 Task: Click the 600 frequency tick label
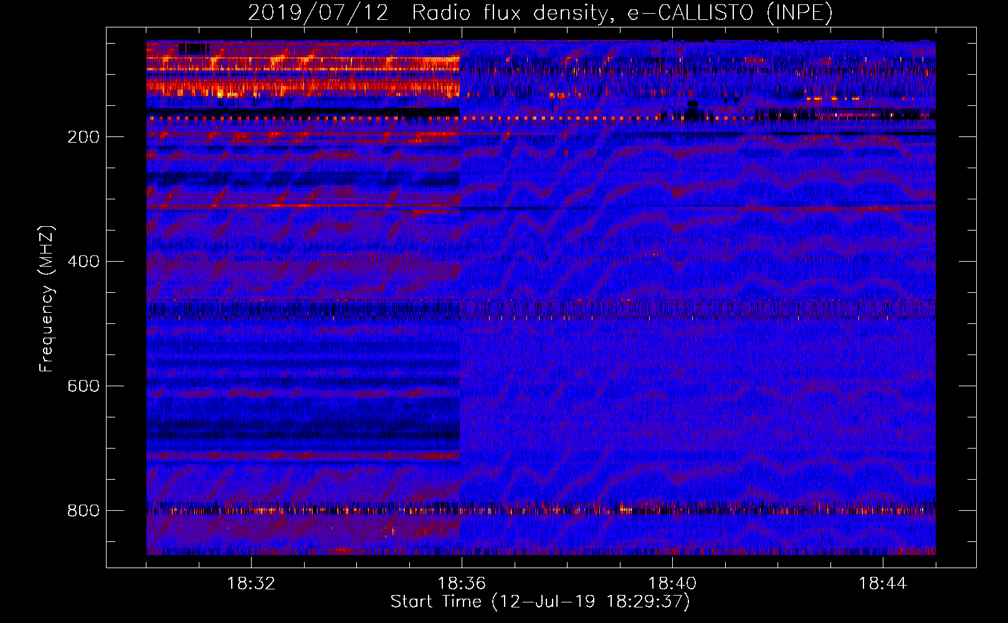pos(83,386)
